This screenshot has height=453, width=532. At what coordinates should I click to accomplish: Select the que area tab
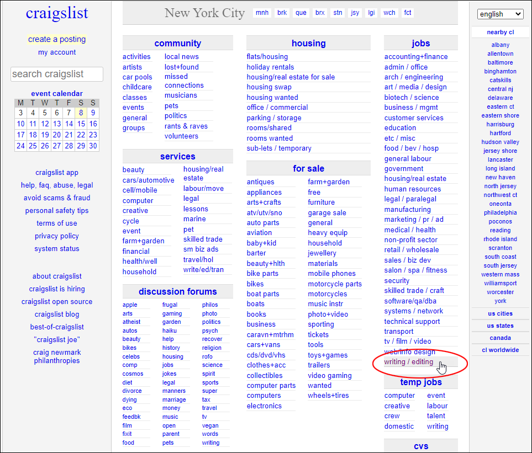click(301, 13)
